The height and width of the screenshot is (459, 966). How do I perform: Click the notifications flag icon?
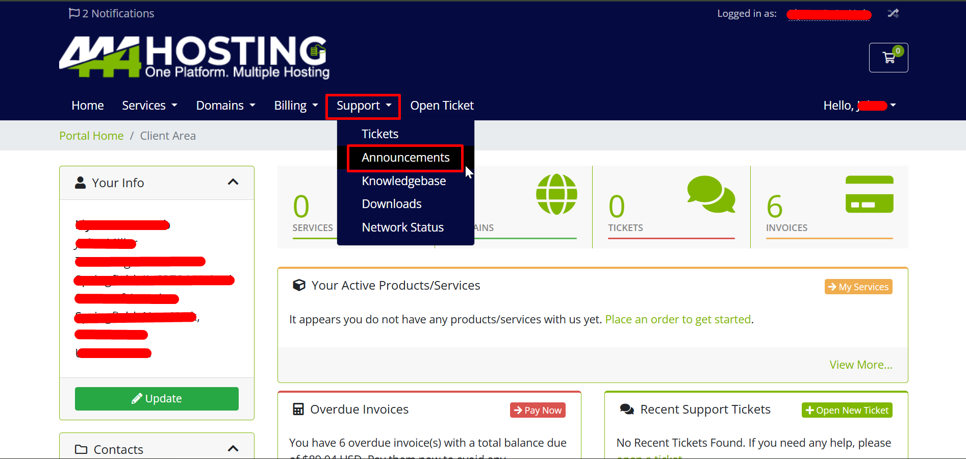tap(74, 13)
